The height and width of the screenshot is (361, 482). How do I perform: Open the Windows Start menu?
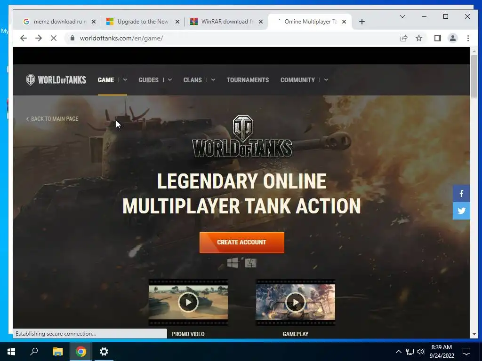coord(11,352)
